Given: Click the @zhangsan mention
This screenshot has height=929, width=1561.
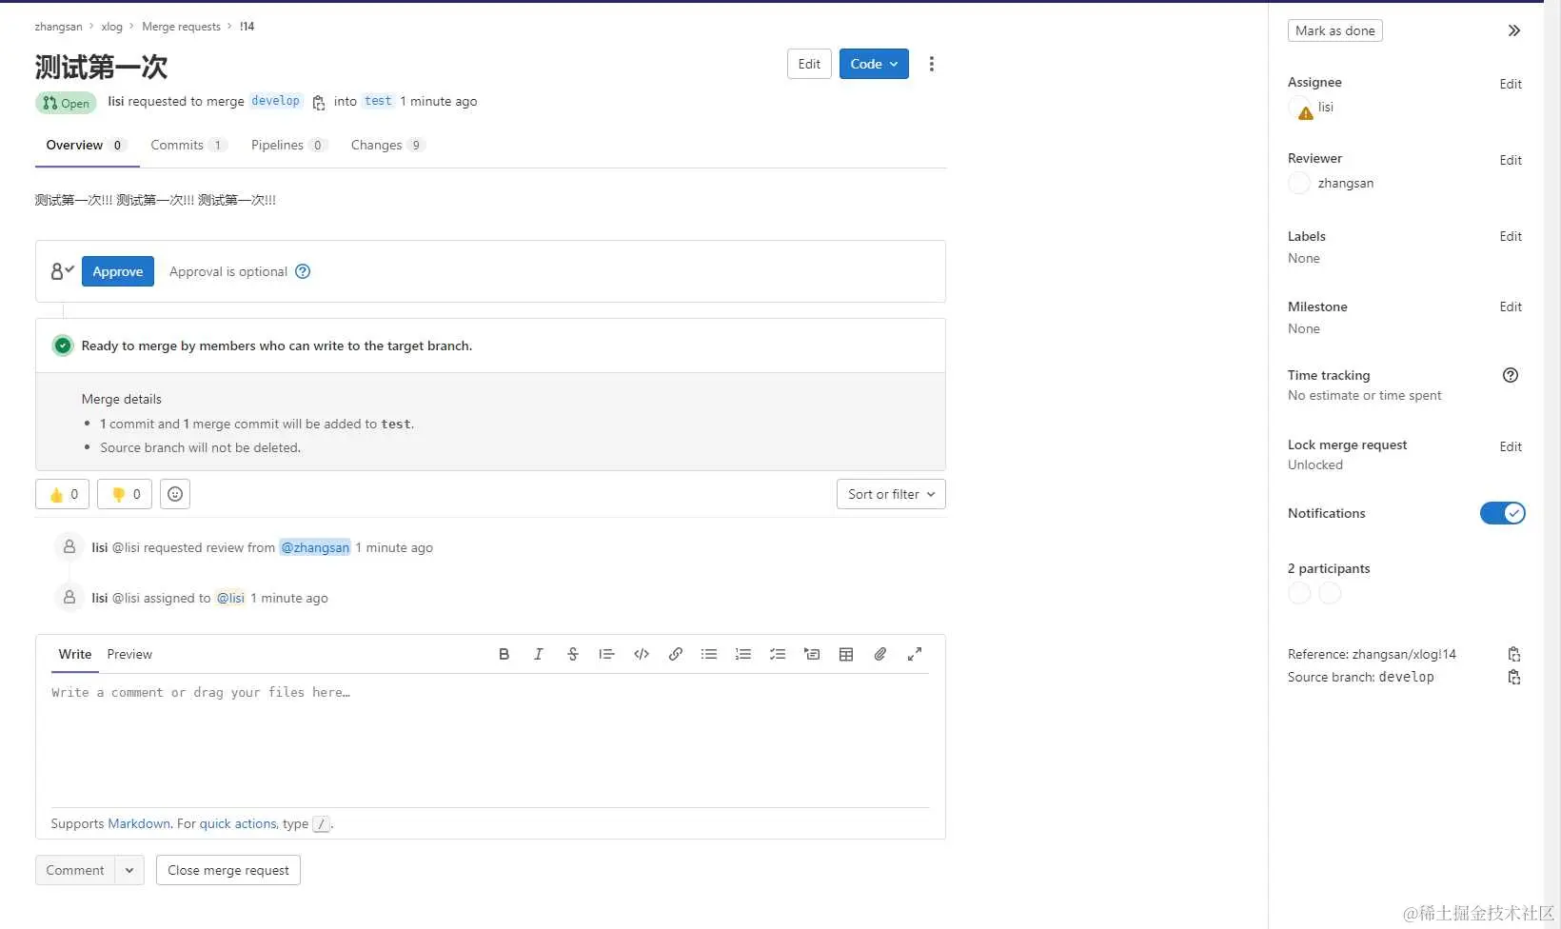Looking at the screenshot, I should point(315,547).
